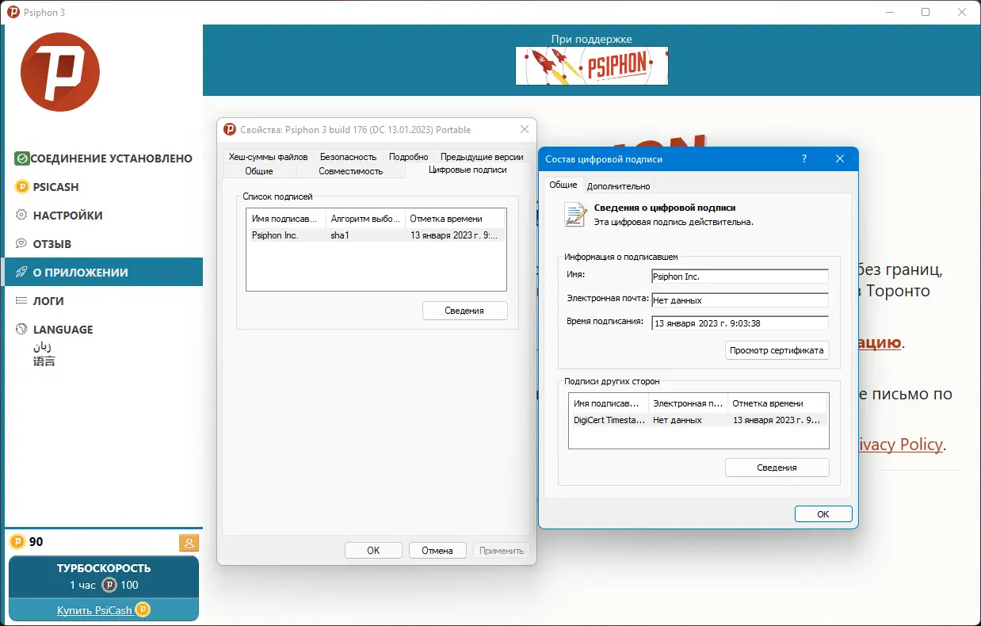
Task: Click the green connected checkmark icon
Action: point(22,158)
